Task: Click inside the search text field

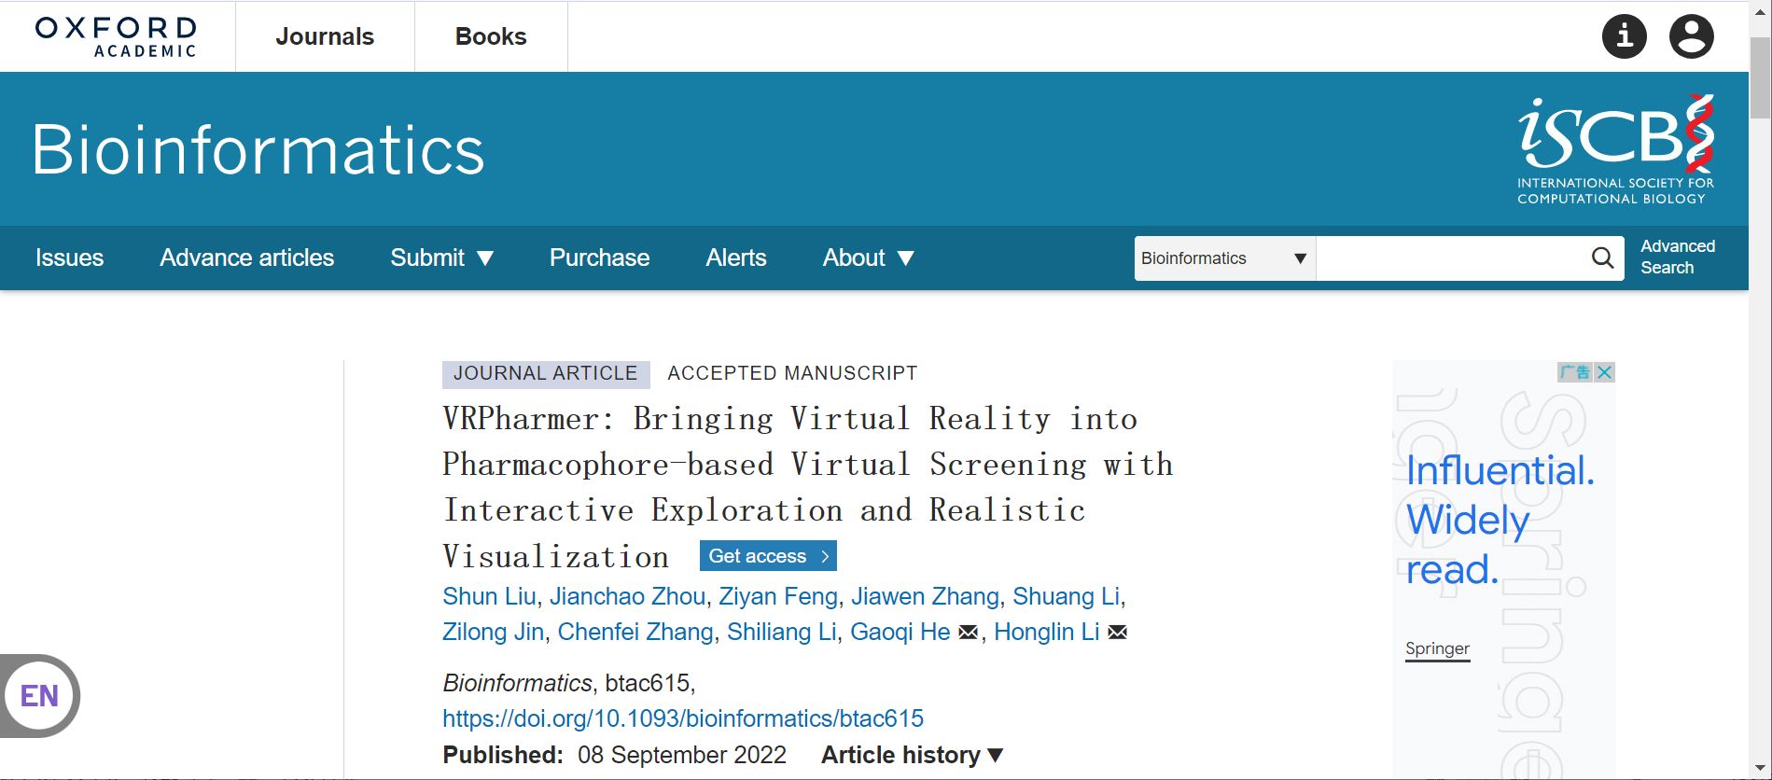Action: (1451, 258)
